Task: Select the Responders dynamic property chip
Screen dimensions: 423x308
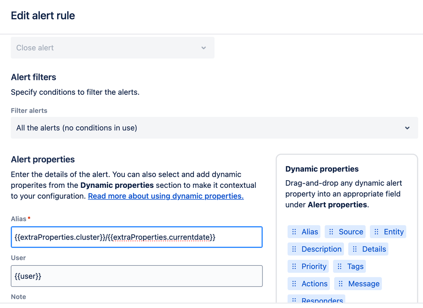Action: [322, 300]
